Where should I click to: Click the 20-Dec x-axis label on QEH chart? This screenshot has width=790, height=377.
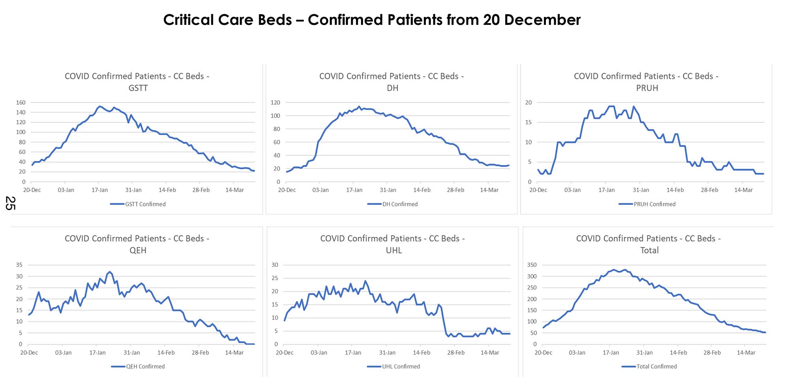(29, 353)
